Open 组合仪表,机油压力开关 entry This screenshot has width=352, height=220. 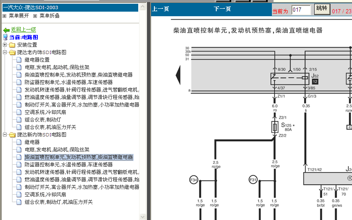coord(50,127)
